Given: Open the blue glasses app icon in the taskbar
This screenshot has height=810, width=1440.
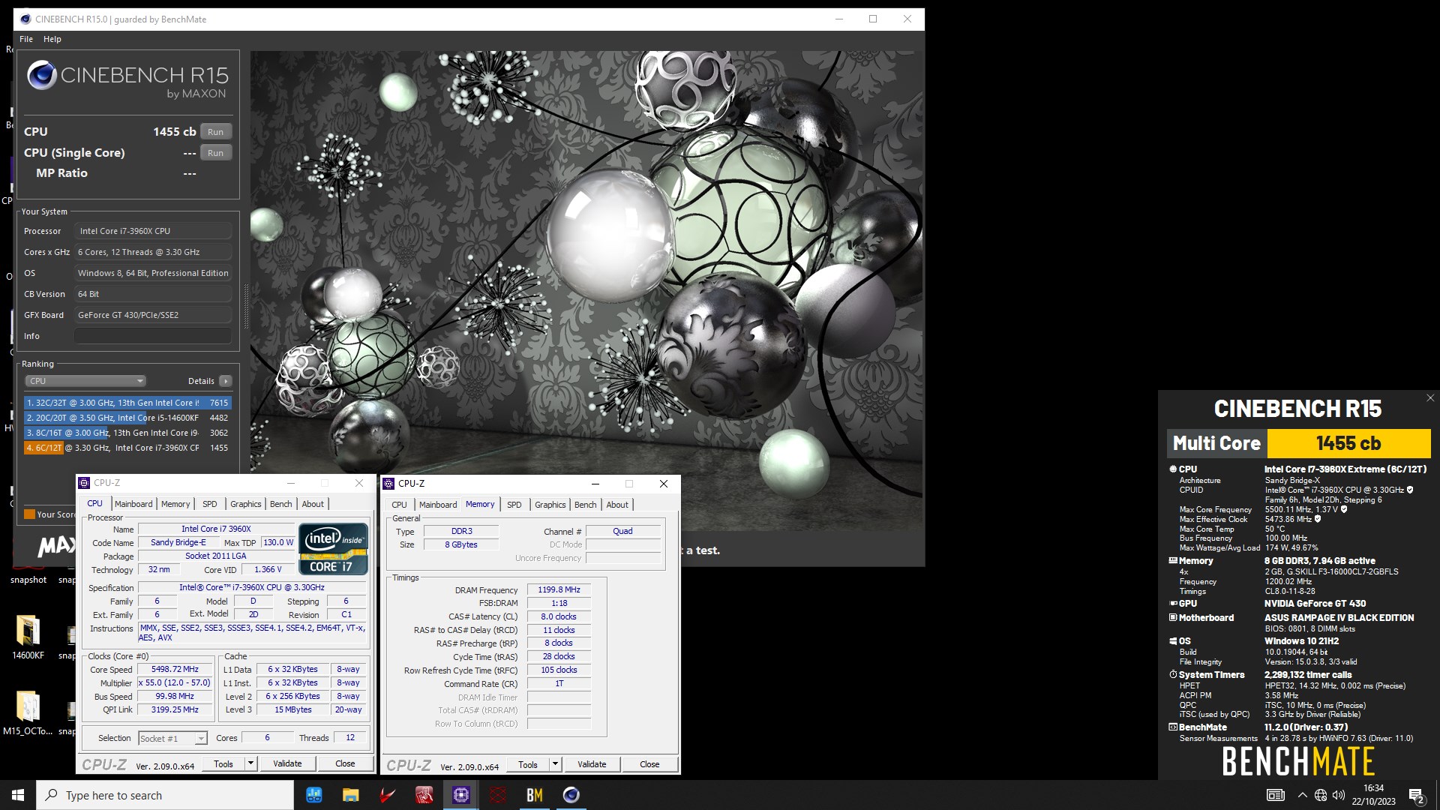Looking at the screenshot, I should [313, 795].
